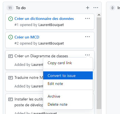Screen dimensions: 120x114
Task: Click the note icon of Créer un Diagramme de classes
Action: coord(11,56)
